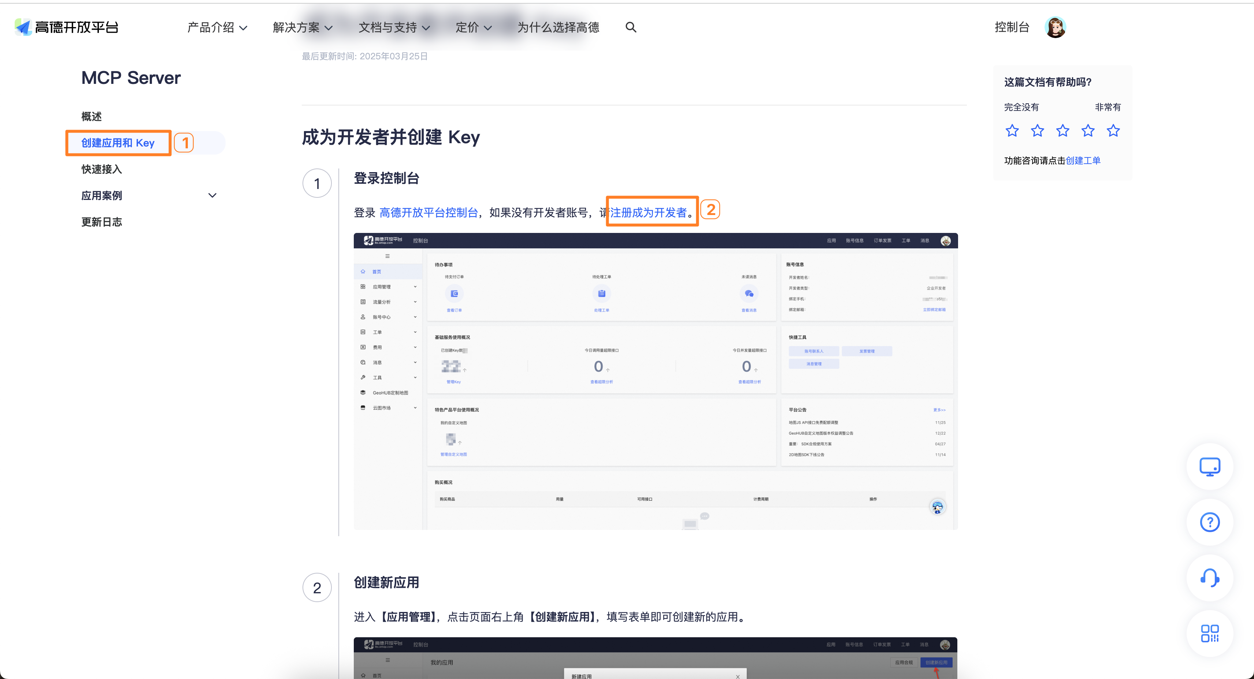Select the third rating star
Image resolution: width=1254 pixels, height=679 pixels.
point(1063,130)
